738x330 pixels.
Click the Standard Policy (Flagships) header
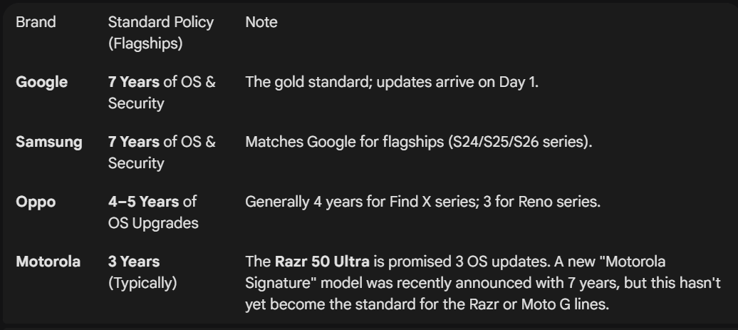160,33
